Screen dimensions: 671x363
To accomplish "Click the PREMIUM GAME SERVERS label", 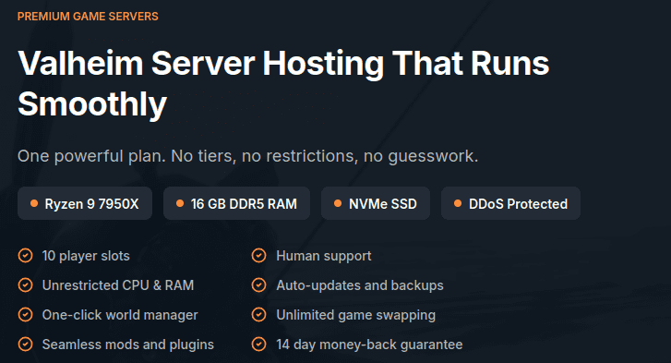I will coord(88,17).
